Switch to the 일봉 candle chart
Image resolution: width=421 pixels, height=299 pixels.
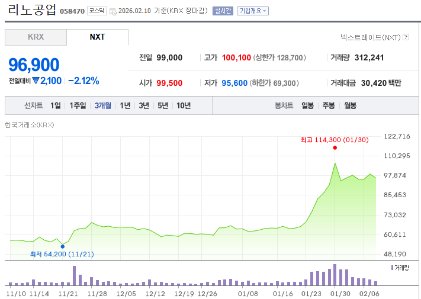307,105
